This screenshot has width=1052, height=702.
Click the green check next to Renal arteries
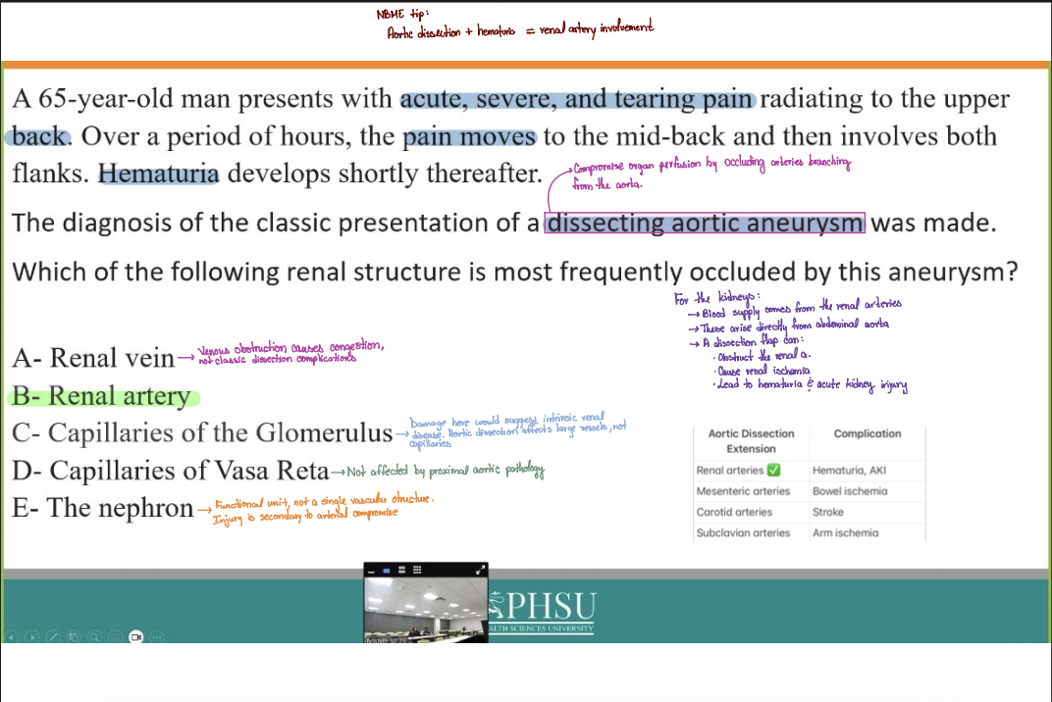773,471
